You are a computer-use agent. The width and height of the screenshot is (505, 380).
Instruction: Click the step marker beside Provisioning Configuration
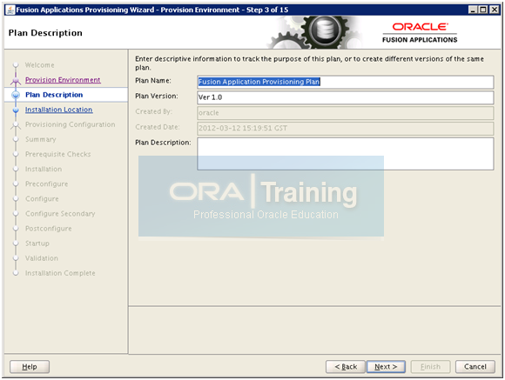tap(16, 125)
